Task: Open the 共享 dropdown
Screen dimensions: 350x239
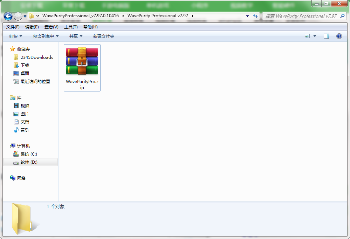Action: tap(76, 36)
